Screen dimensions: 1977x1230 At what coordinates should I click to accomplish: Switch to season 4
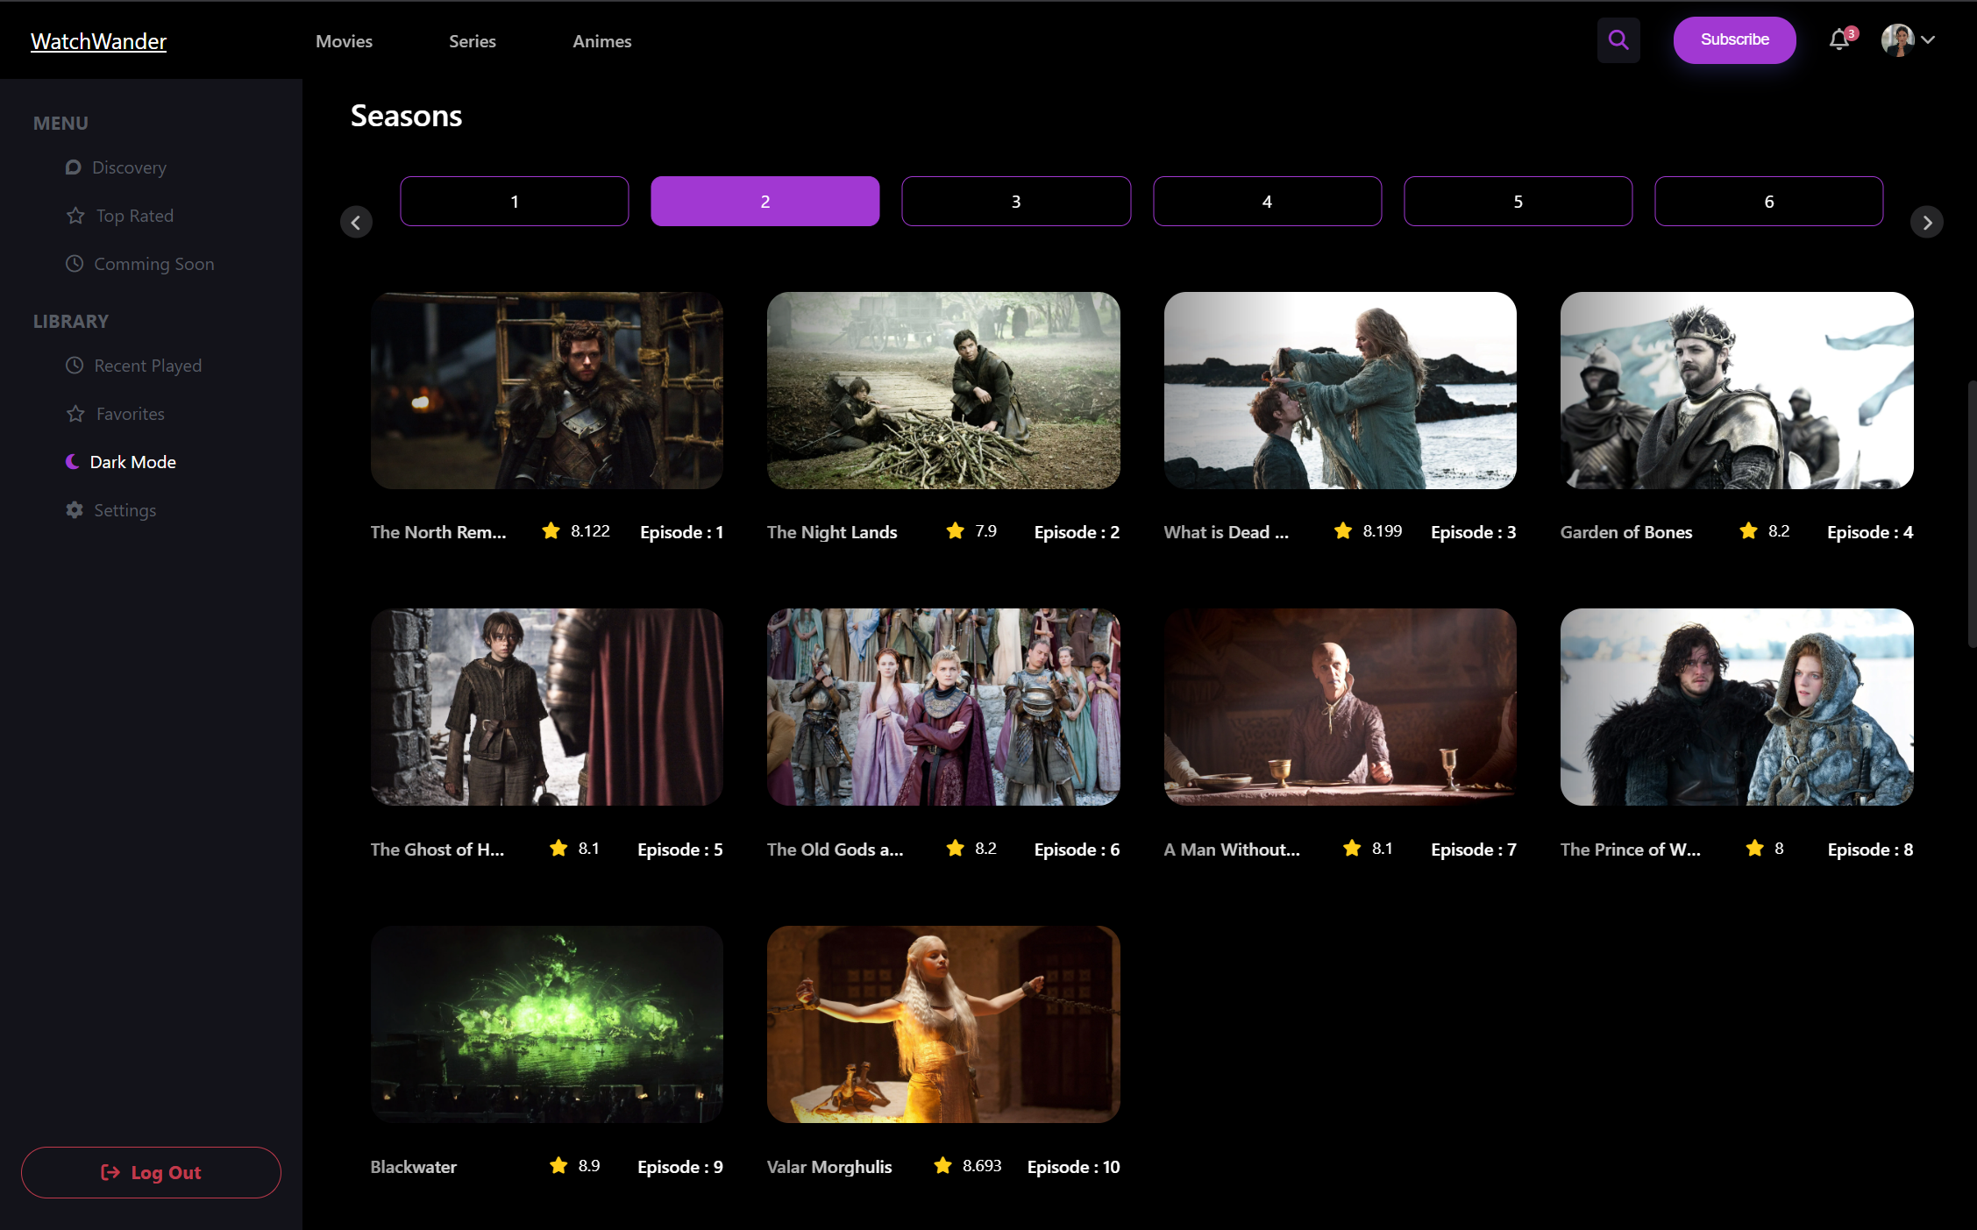pyautogui.click(x=1267, y=202)
